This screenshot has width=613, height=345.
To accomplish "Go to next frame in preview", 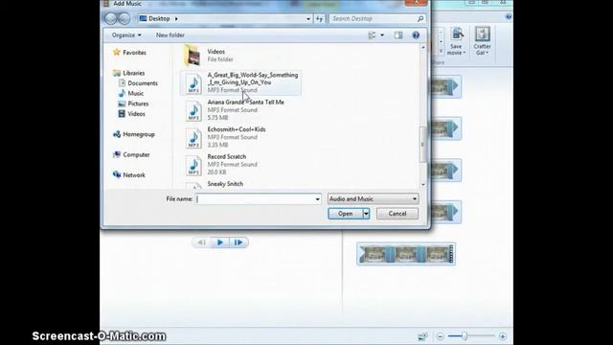I will point(238,242).
